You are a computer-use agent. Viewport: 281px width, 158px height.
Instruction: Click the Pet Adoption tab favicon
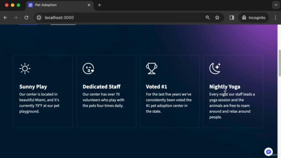(x=30, y=5)
